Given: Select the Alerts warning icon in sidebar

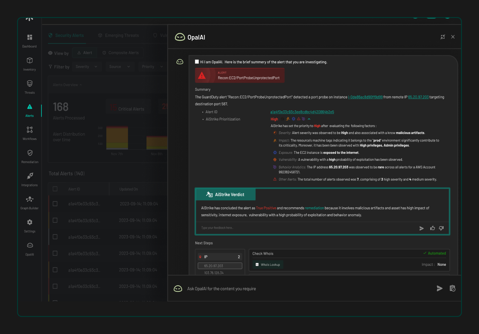Looking at the screenshot, I should click(29, 107).
